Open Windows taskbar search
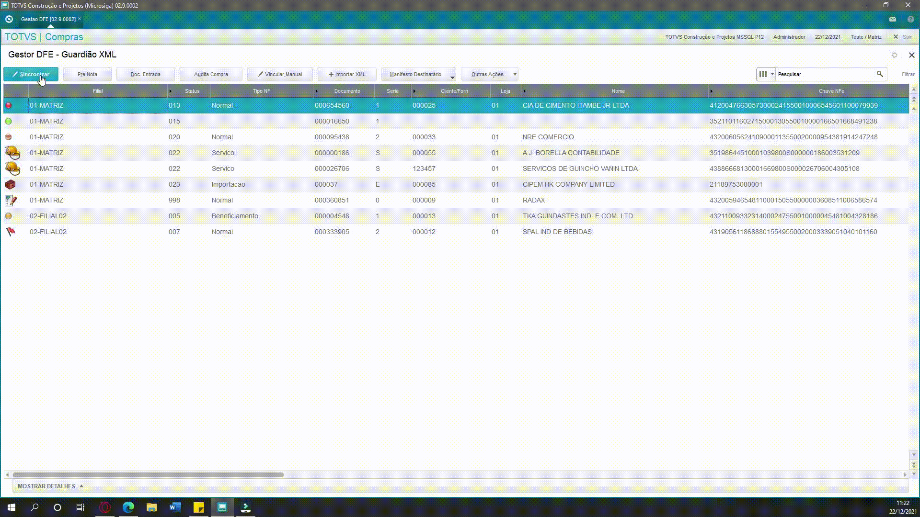 pyautogui.click(x=34, y=507)
